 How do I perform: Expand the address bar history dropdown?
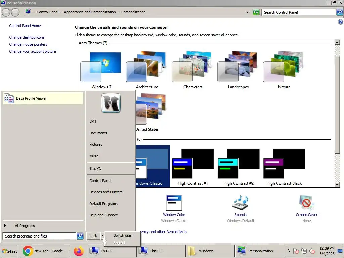point(248,12)
